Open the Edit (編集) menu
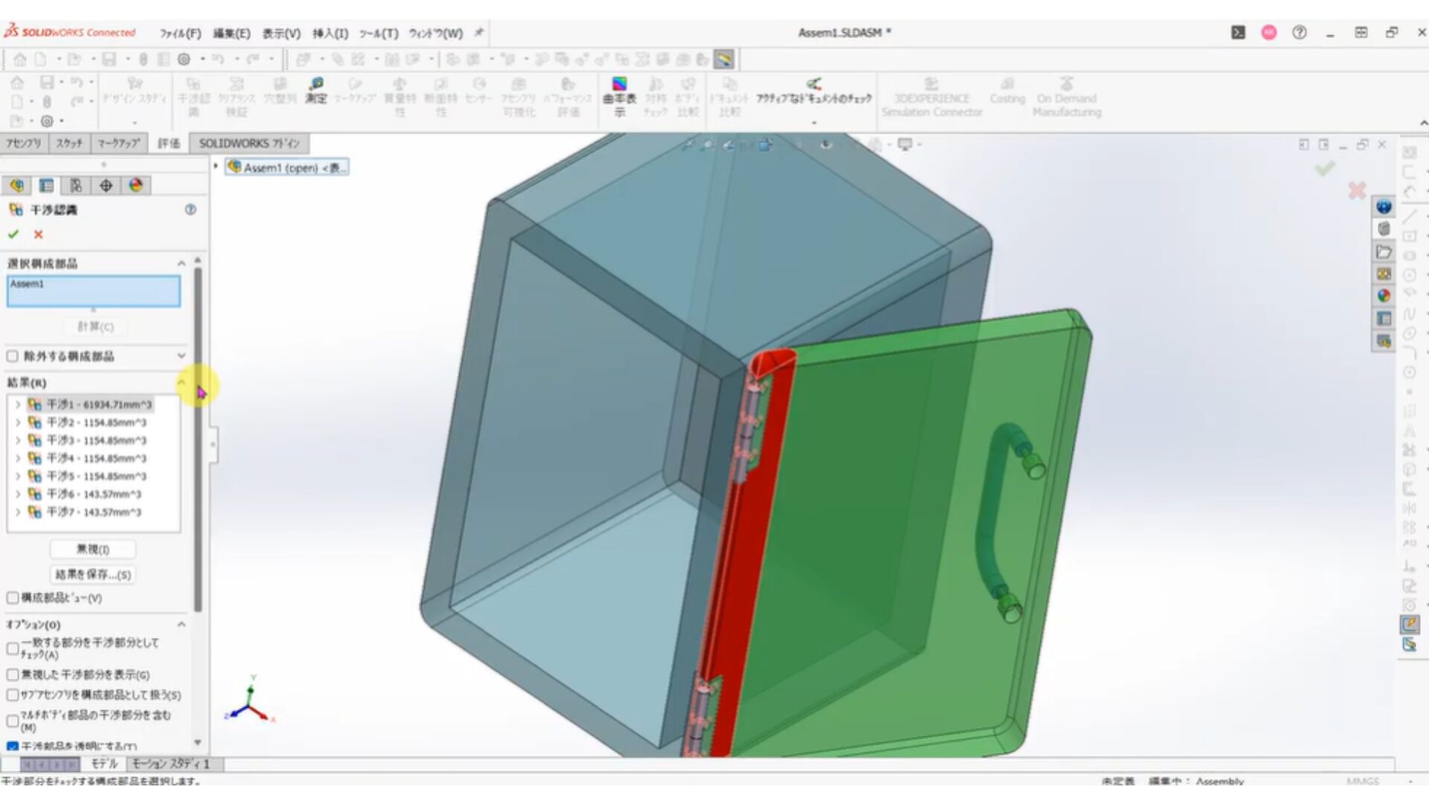 (x=231, y=33)
